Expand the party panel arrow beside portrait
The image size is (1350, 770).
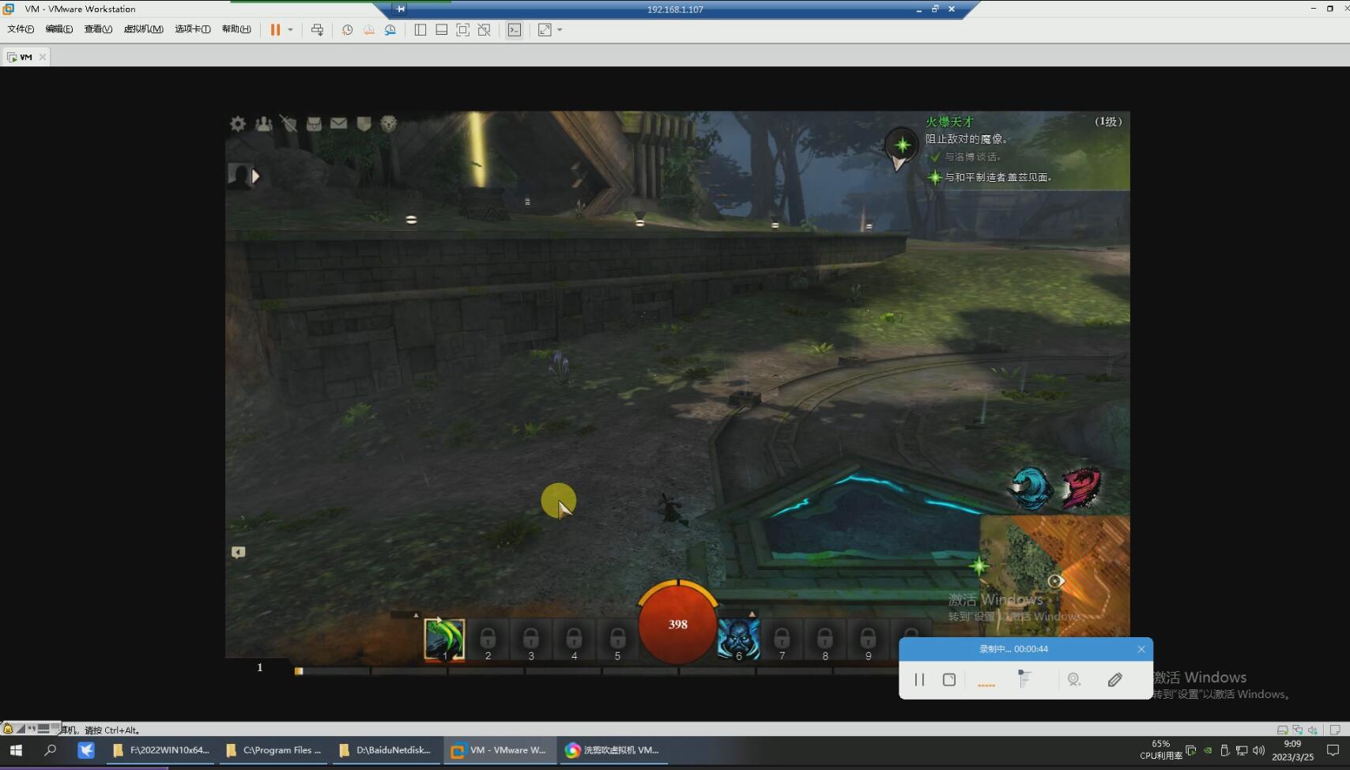pyautogui.click(x=255, y=176)
